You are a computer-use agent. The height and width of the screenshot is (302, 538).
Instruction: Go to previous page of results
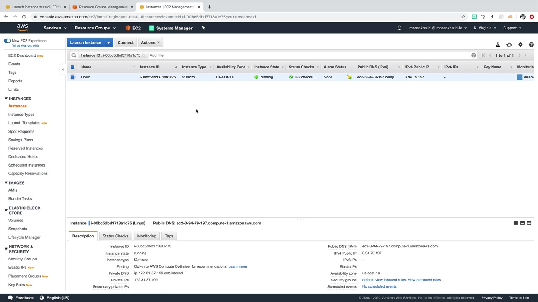click(490, 55)
